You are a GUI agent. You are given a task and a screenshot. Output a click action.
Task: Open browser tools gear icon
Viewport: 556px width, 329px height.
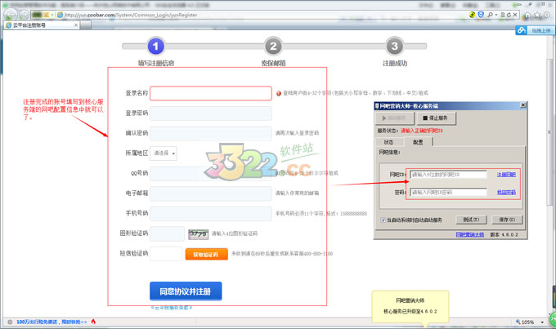click(x=546, y=15)
